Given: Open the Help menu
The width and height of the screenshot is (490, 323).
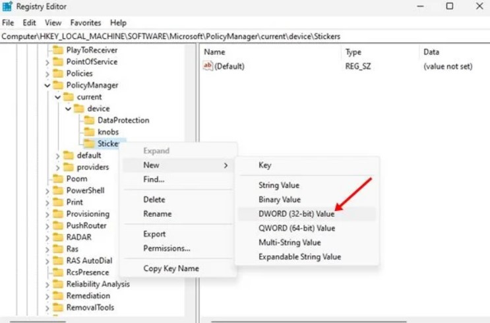Looking at the screenshot, I should (118, 23).
